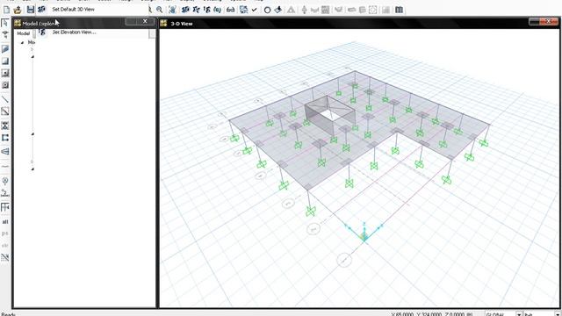Image resolution: width=562 pixels, height=316 pixels.
Task: Click the 'ps' previous selection button
Action: coord(5,233)
